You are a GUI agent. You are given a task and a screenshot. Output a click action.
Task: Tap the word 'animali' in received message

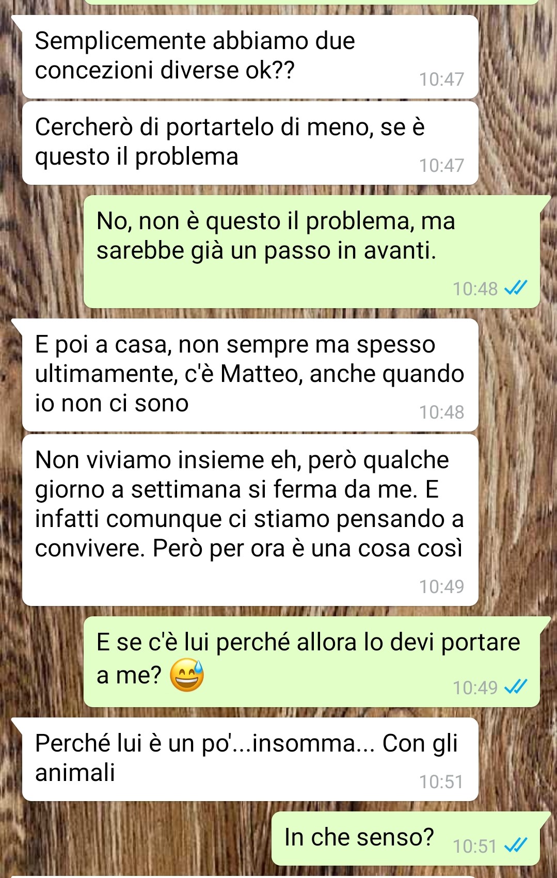pyautogui.click(x=75, y=773)
